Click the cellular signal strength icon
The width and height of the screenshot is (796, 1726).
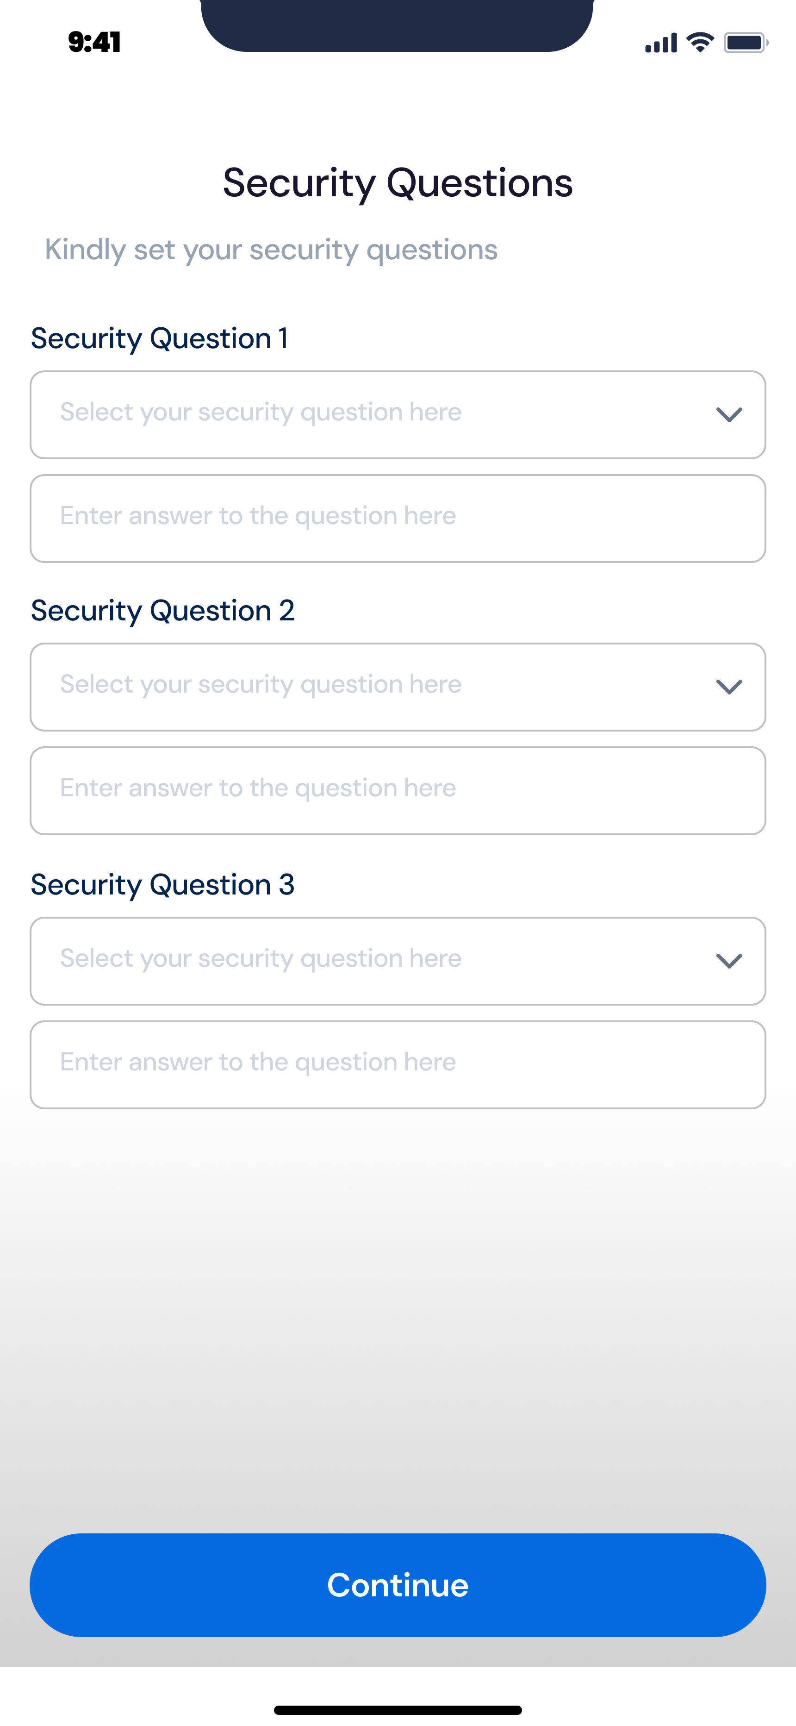(661, 43)
